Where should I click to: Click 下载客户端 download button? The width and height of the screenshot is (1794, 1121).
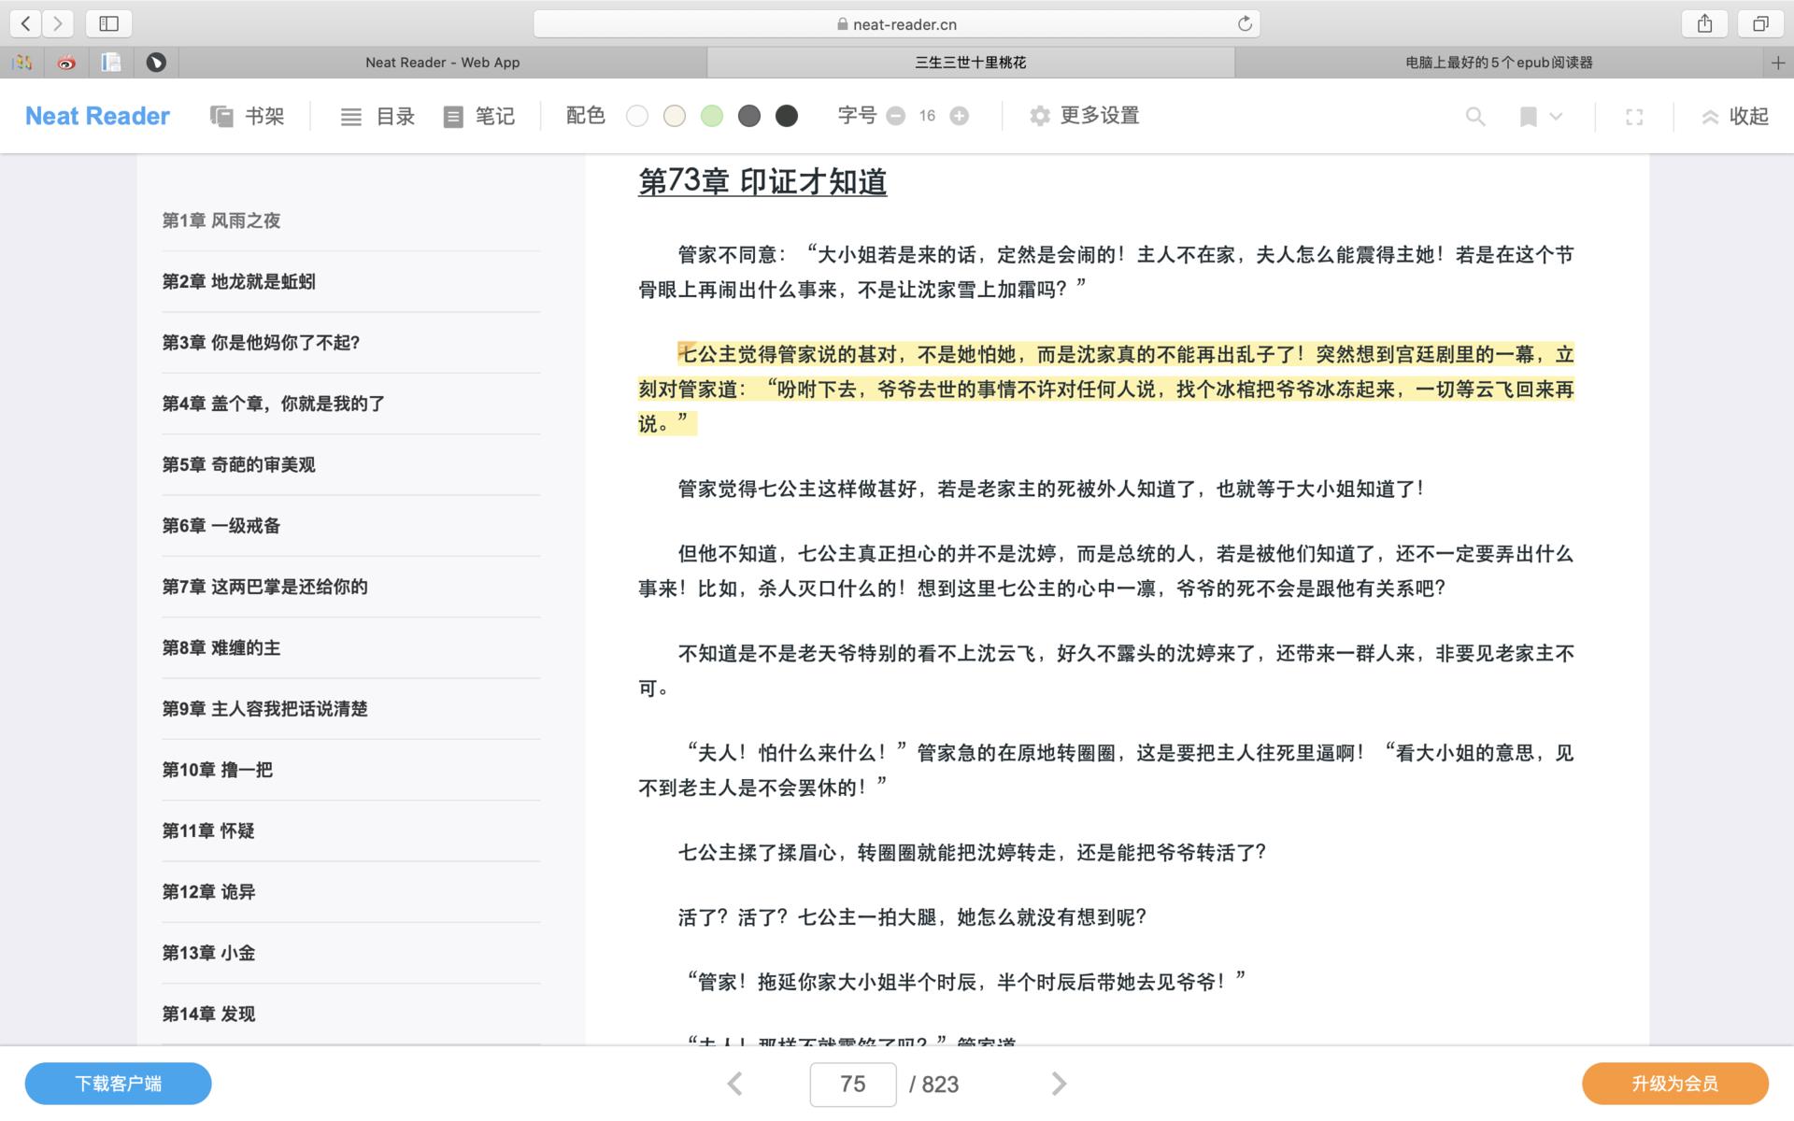118,1084
